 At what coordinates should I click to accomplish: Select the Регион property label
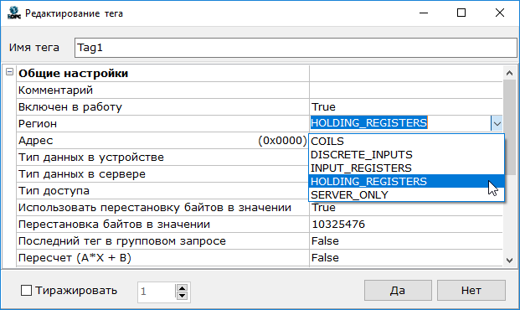(x=38, y=124)
